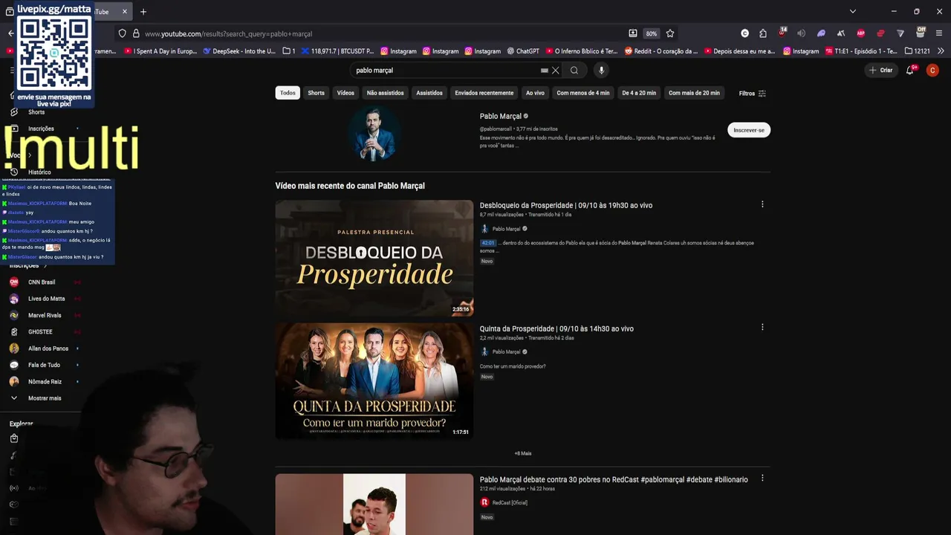Open options for Desbloqueio da Prosperidade video
This screenshot has width=951, height=535.
click(762, 204)
